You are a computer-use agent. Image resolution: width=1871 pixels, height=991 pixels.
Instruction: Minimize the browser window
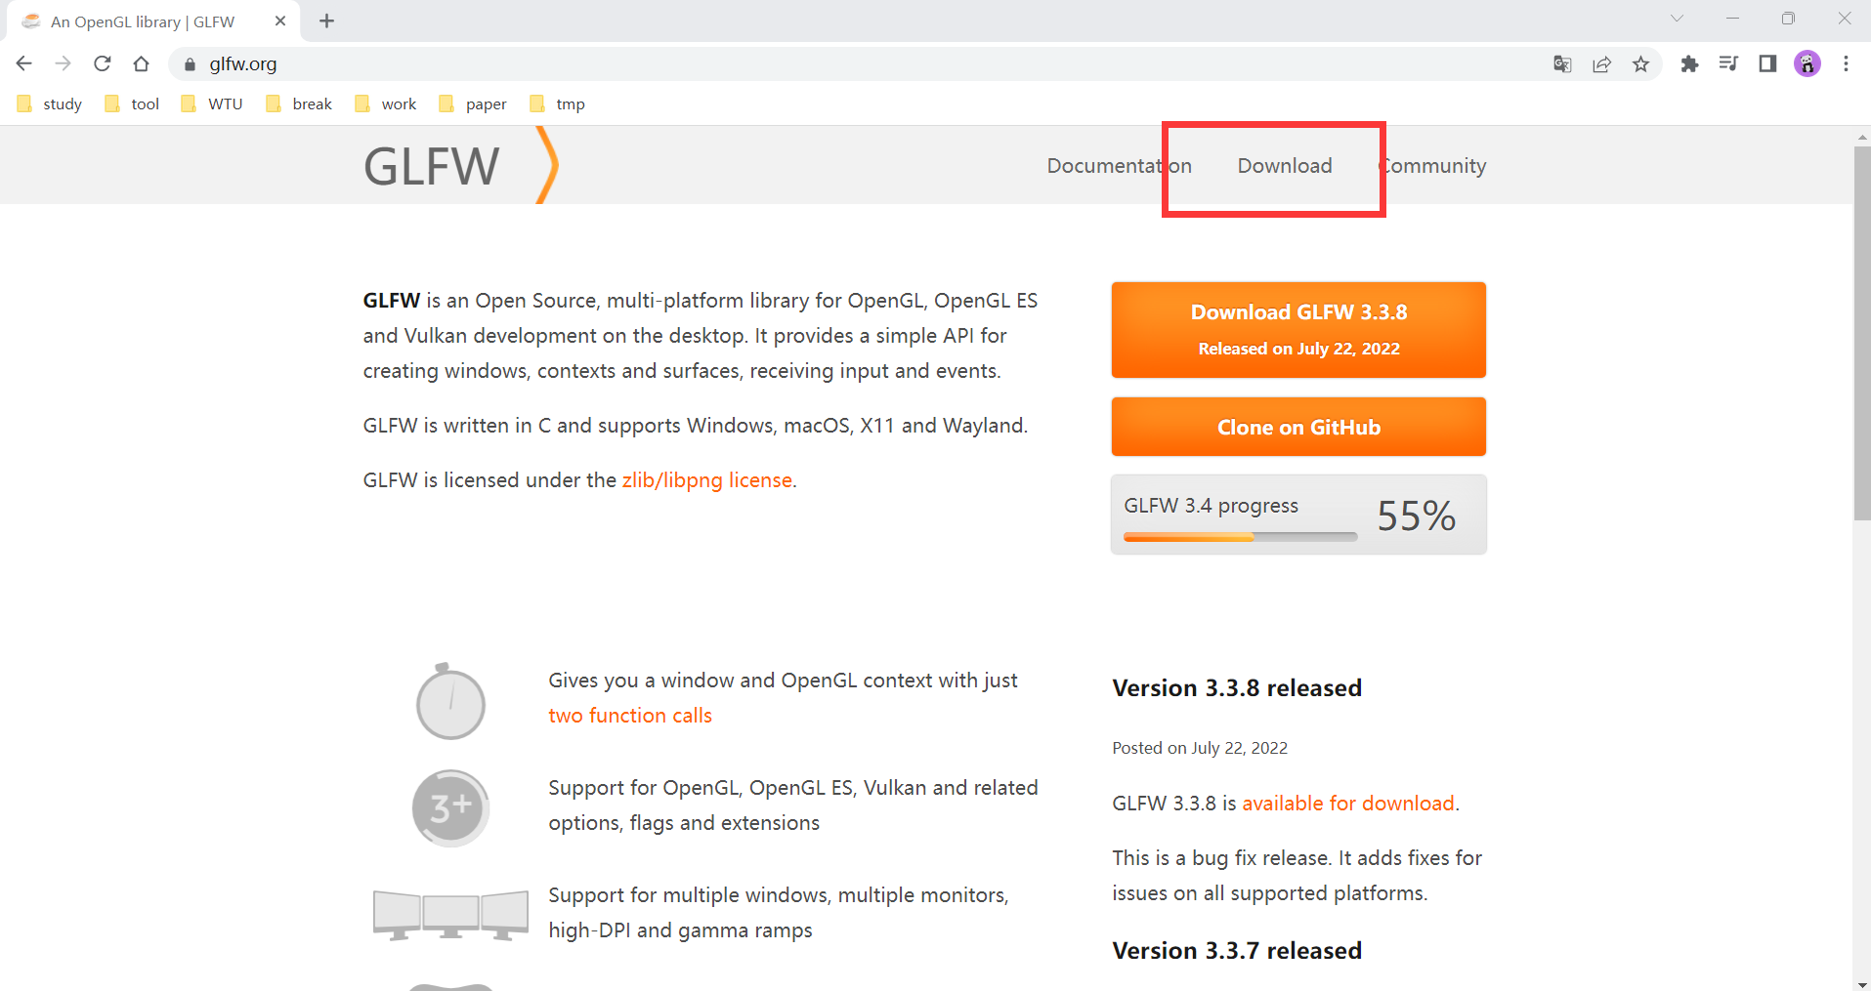point(1732,19)
